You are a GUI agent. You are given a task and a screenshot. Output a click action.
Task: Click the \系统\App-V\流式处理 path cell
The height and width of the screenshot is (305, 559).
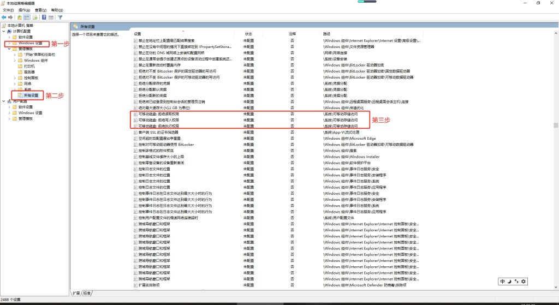[341, 132]
